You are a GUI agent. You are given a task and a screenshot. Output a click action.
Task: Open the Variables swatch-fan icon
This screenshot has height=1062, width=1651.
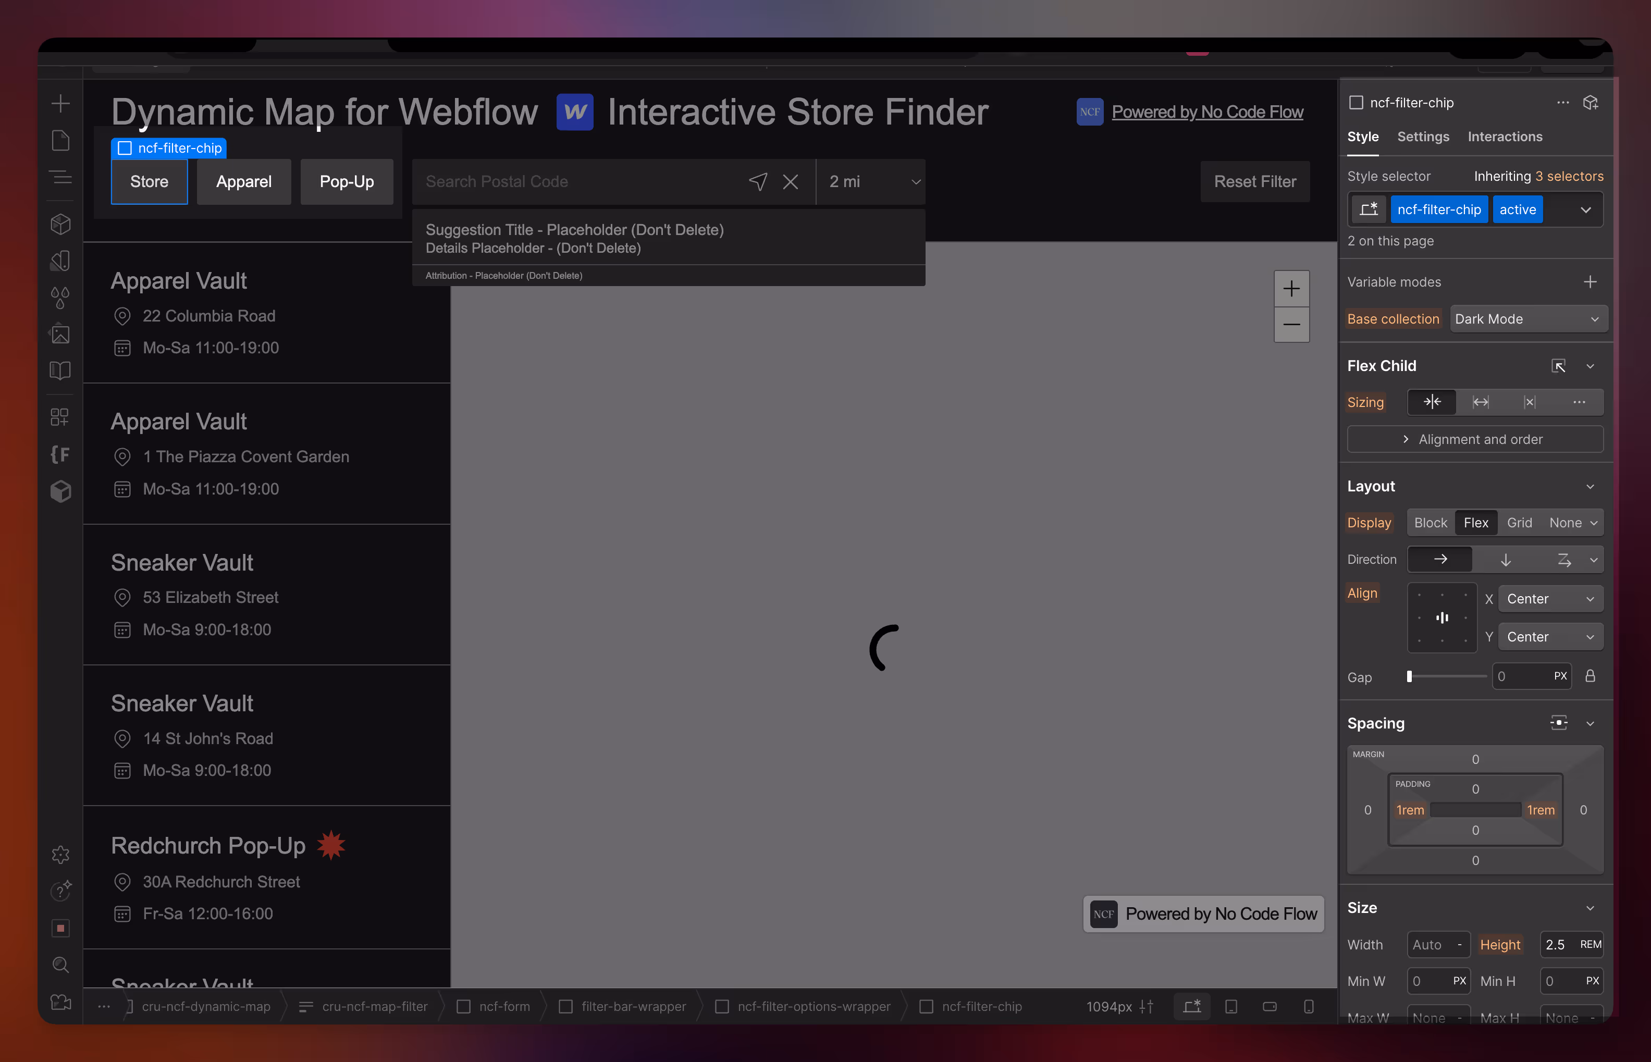[x=60, y=261]
